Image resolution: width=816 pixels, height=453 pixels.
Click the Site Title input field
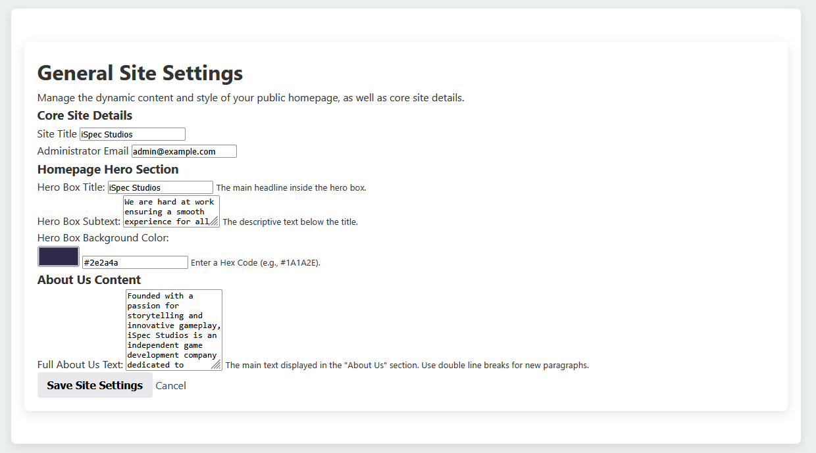pos(132,134)
